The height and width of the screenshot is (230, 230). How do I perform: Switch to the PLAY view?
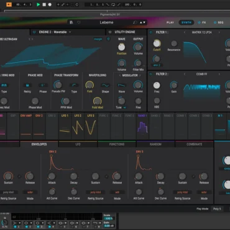pos(170,22)
